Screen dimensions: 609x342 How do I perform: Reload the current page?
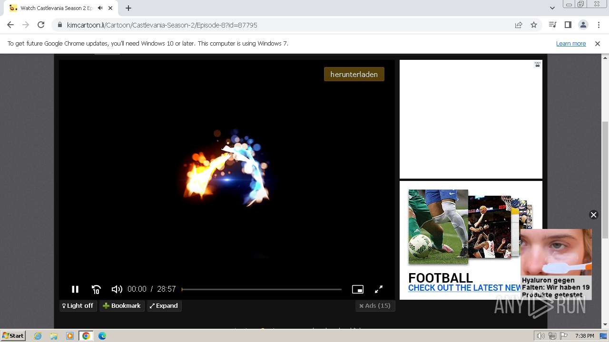41,25
